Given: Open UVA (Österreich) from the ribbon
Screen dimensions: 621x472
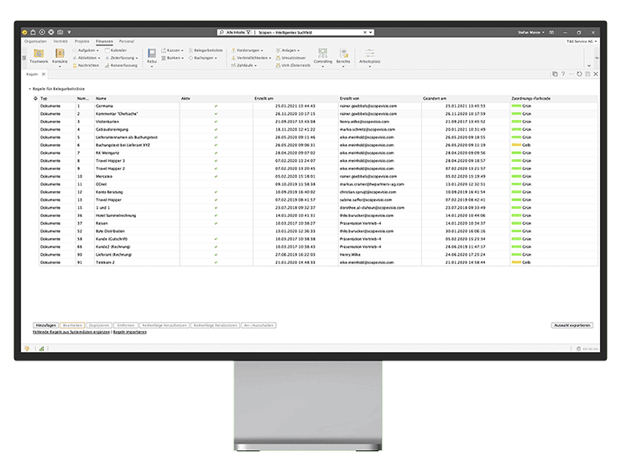Looking at the screenshot, I should [293, 65].
